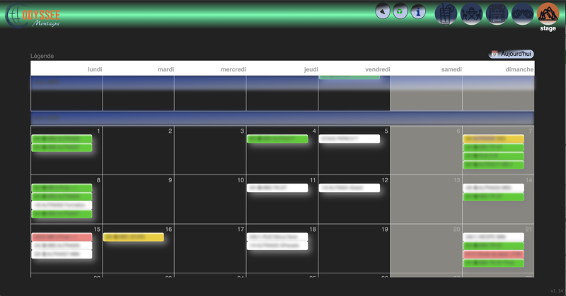Image resolution: width=566 pixels, height=296 pixels.
Task: Select the empty cell for day 9
Action: (139, 201)
